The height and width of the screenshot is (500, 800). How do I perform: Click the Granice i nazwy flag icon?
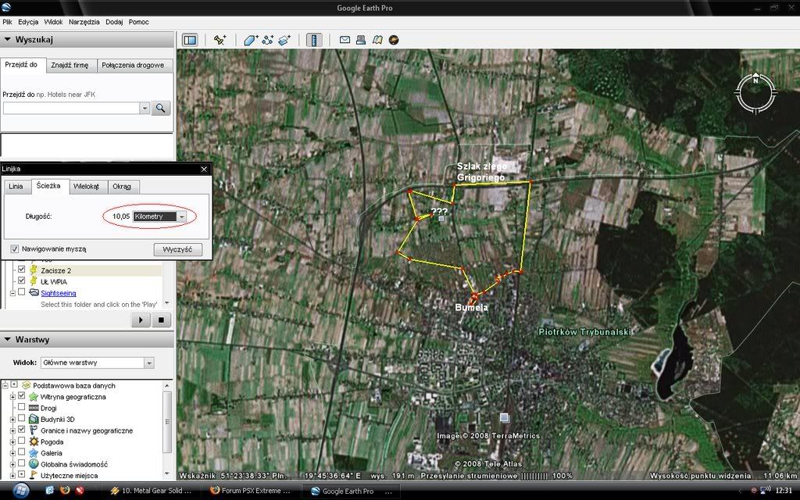click(x=34, y=430)
